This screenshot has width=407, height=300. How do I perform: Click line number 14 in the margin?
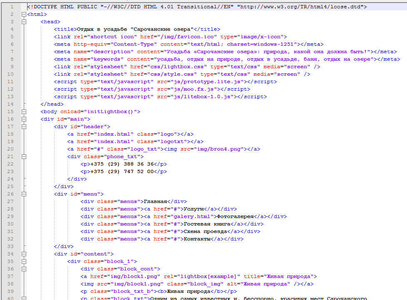(x=10, y=104)
